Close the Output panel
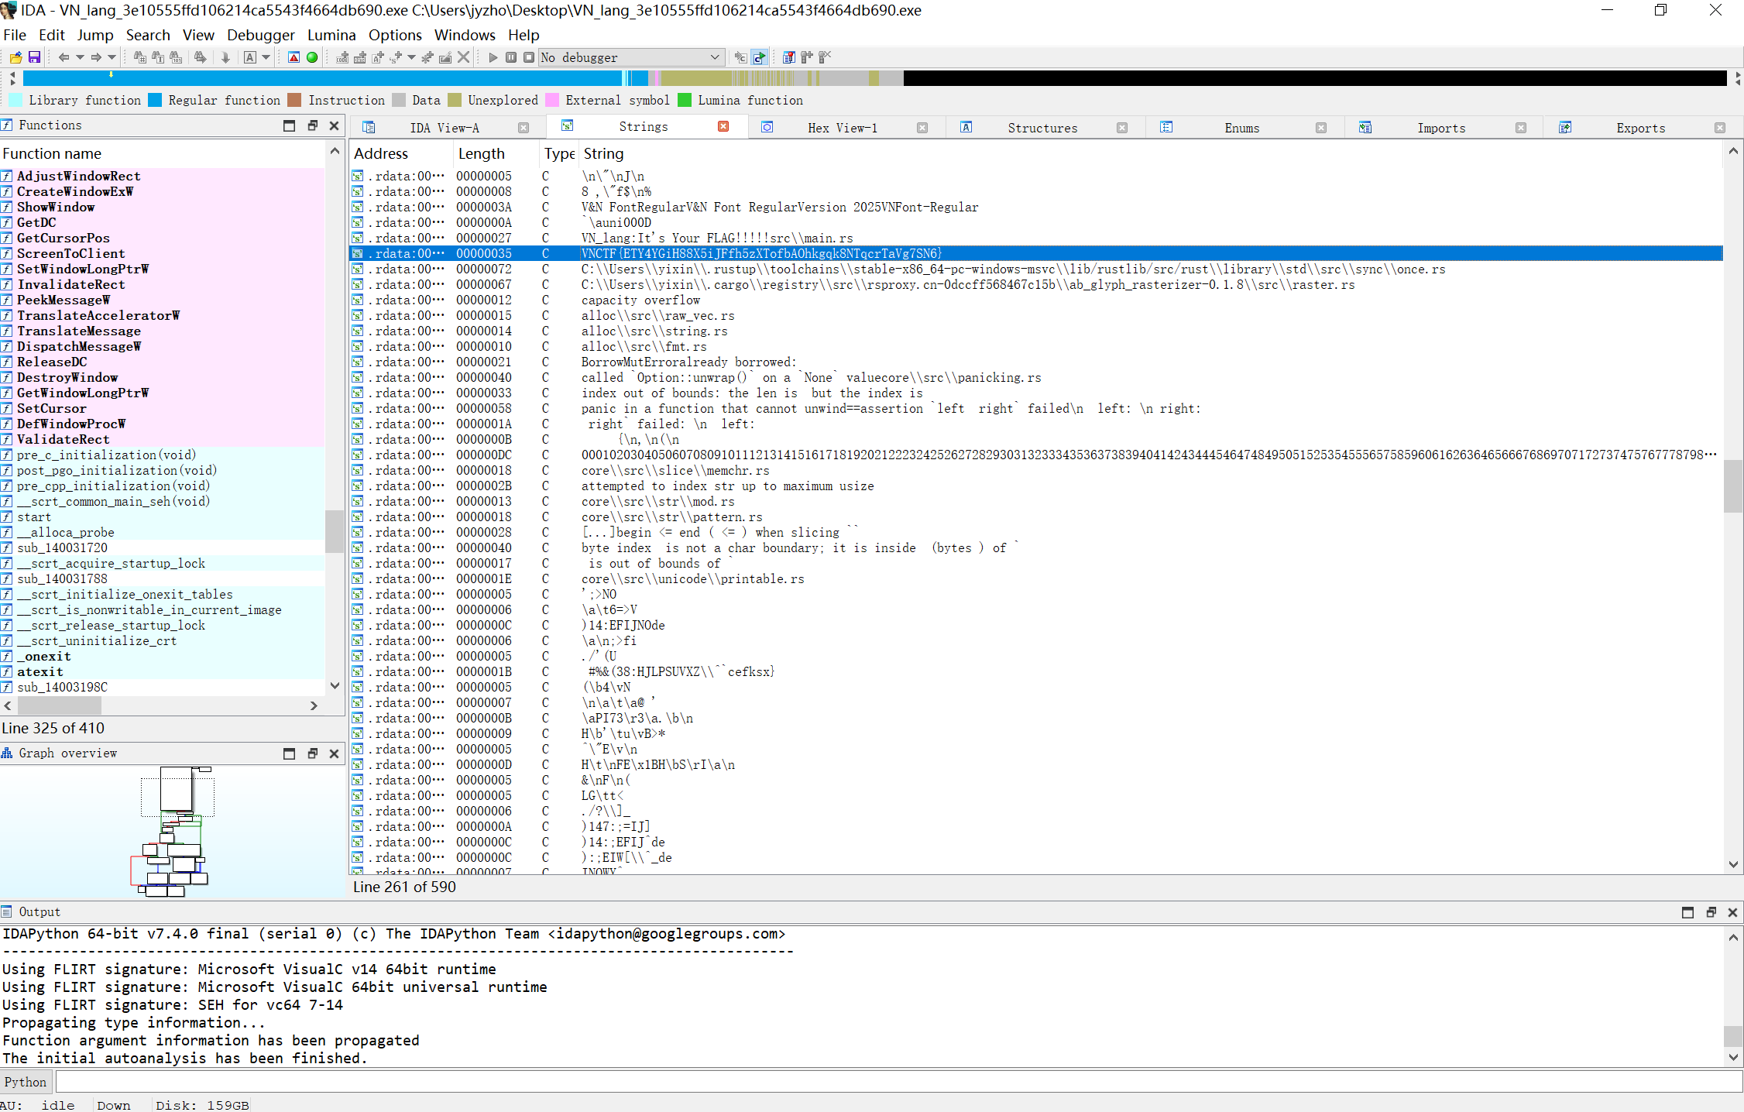Viewport: 1744px width, 1112px height. coord(1732,912)
